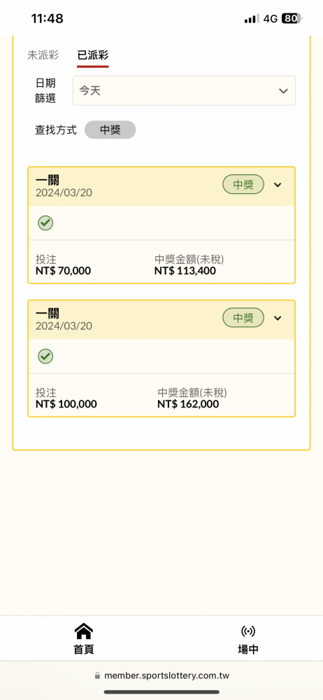Toggle the 中獎 filter pill
Image resolution: width=323 pixels, height=700 pixels.
point(110,129)
